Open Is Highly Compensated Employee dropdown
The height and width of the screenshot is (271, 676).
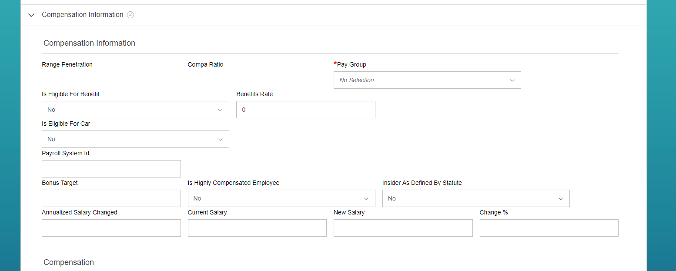click(x=281, y=198)
